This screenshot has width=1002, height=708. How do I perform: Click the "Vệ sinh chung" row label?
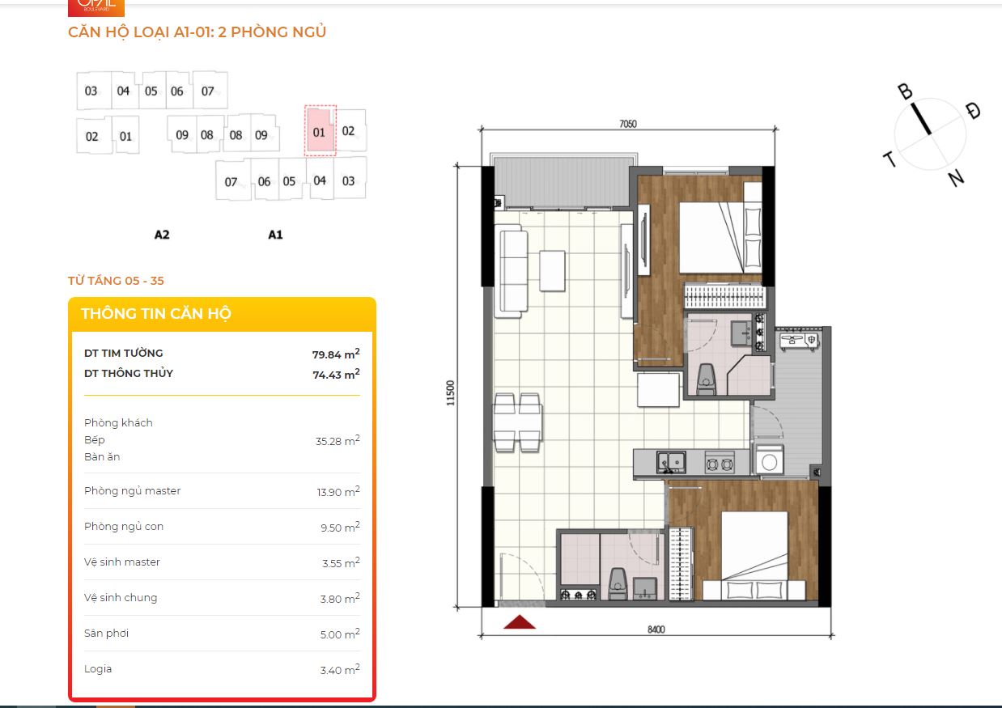[121, 597]
